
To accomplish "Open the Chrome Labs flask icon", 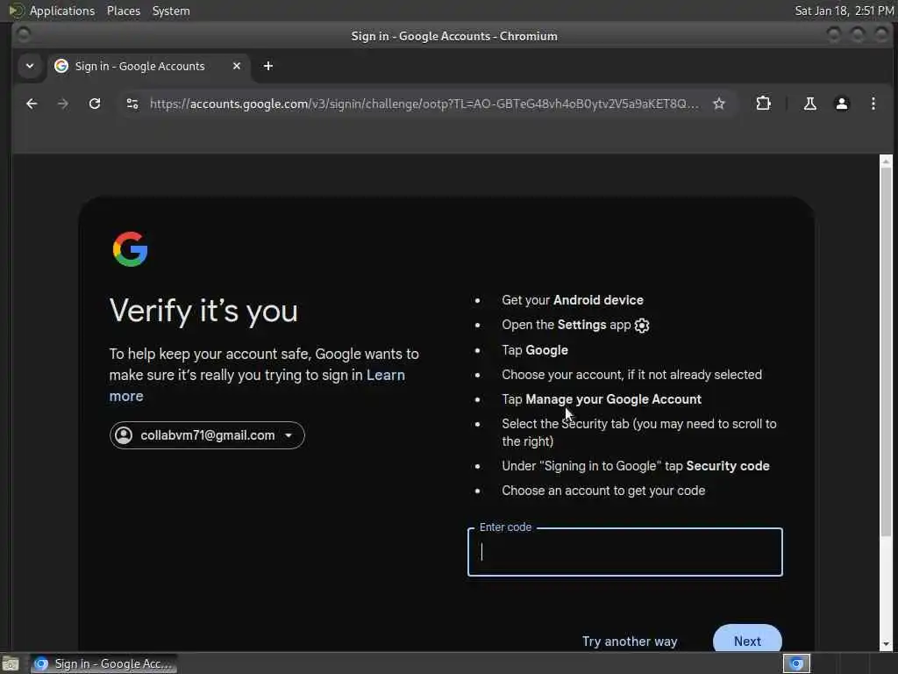I will pos(809,104).
